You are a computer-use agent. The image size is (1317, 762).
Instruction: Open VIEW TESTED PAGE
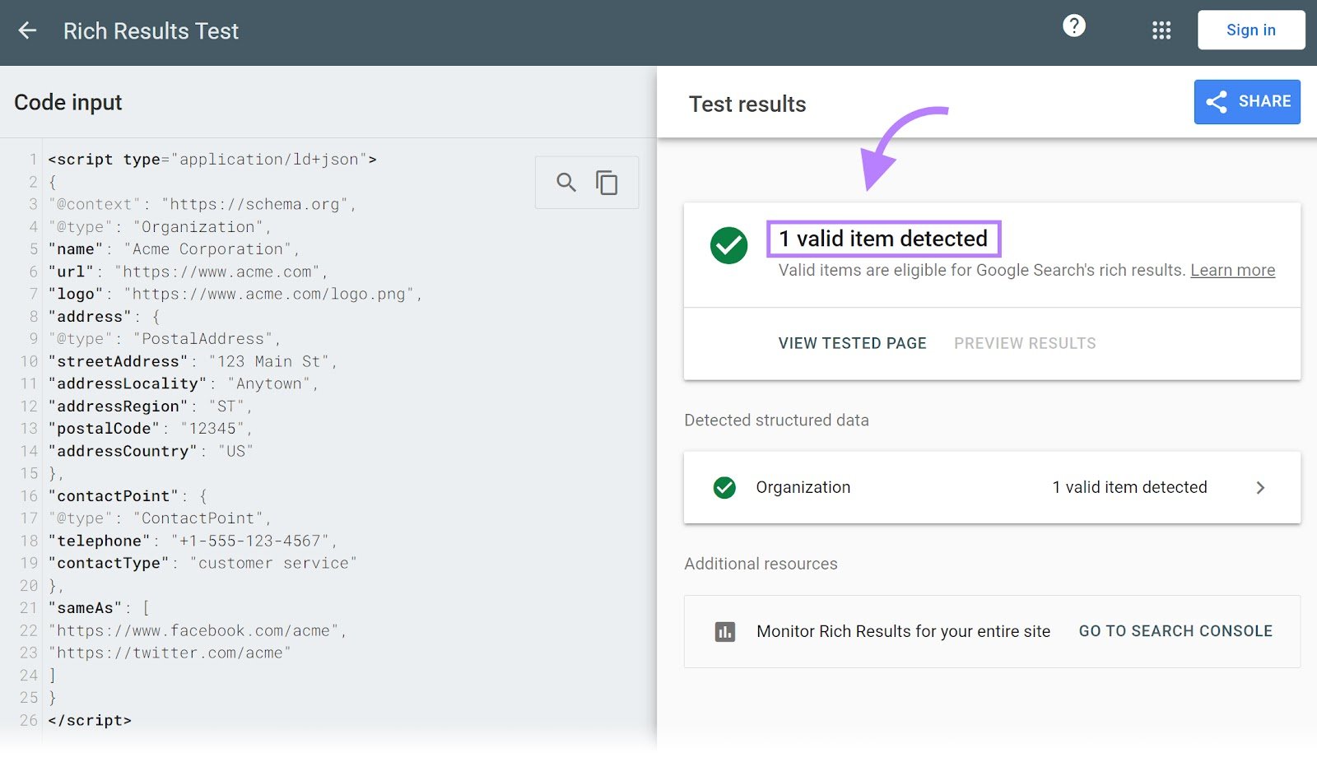(x=851, y=343)
